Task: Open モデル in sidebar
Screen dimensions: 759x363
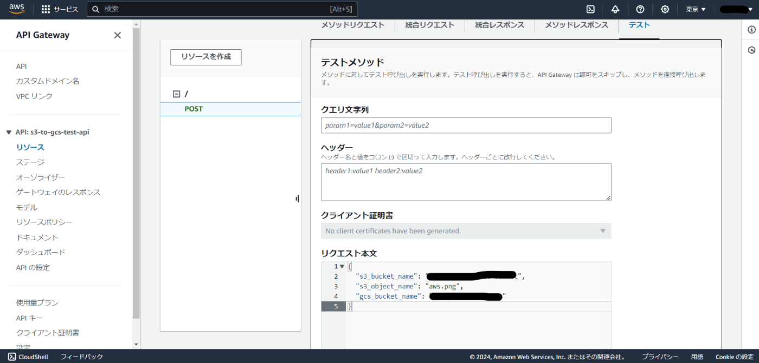Action: click(x=27, y=207)
